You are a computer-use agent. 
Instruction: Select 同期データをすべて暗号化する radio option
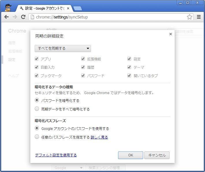[37, 109]
